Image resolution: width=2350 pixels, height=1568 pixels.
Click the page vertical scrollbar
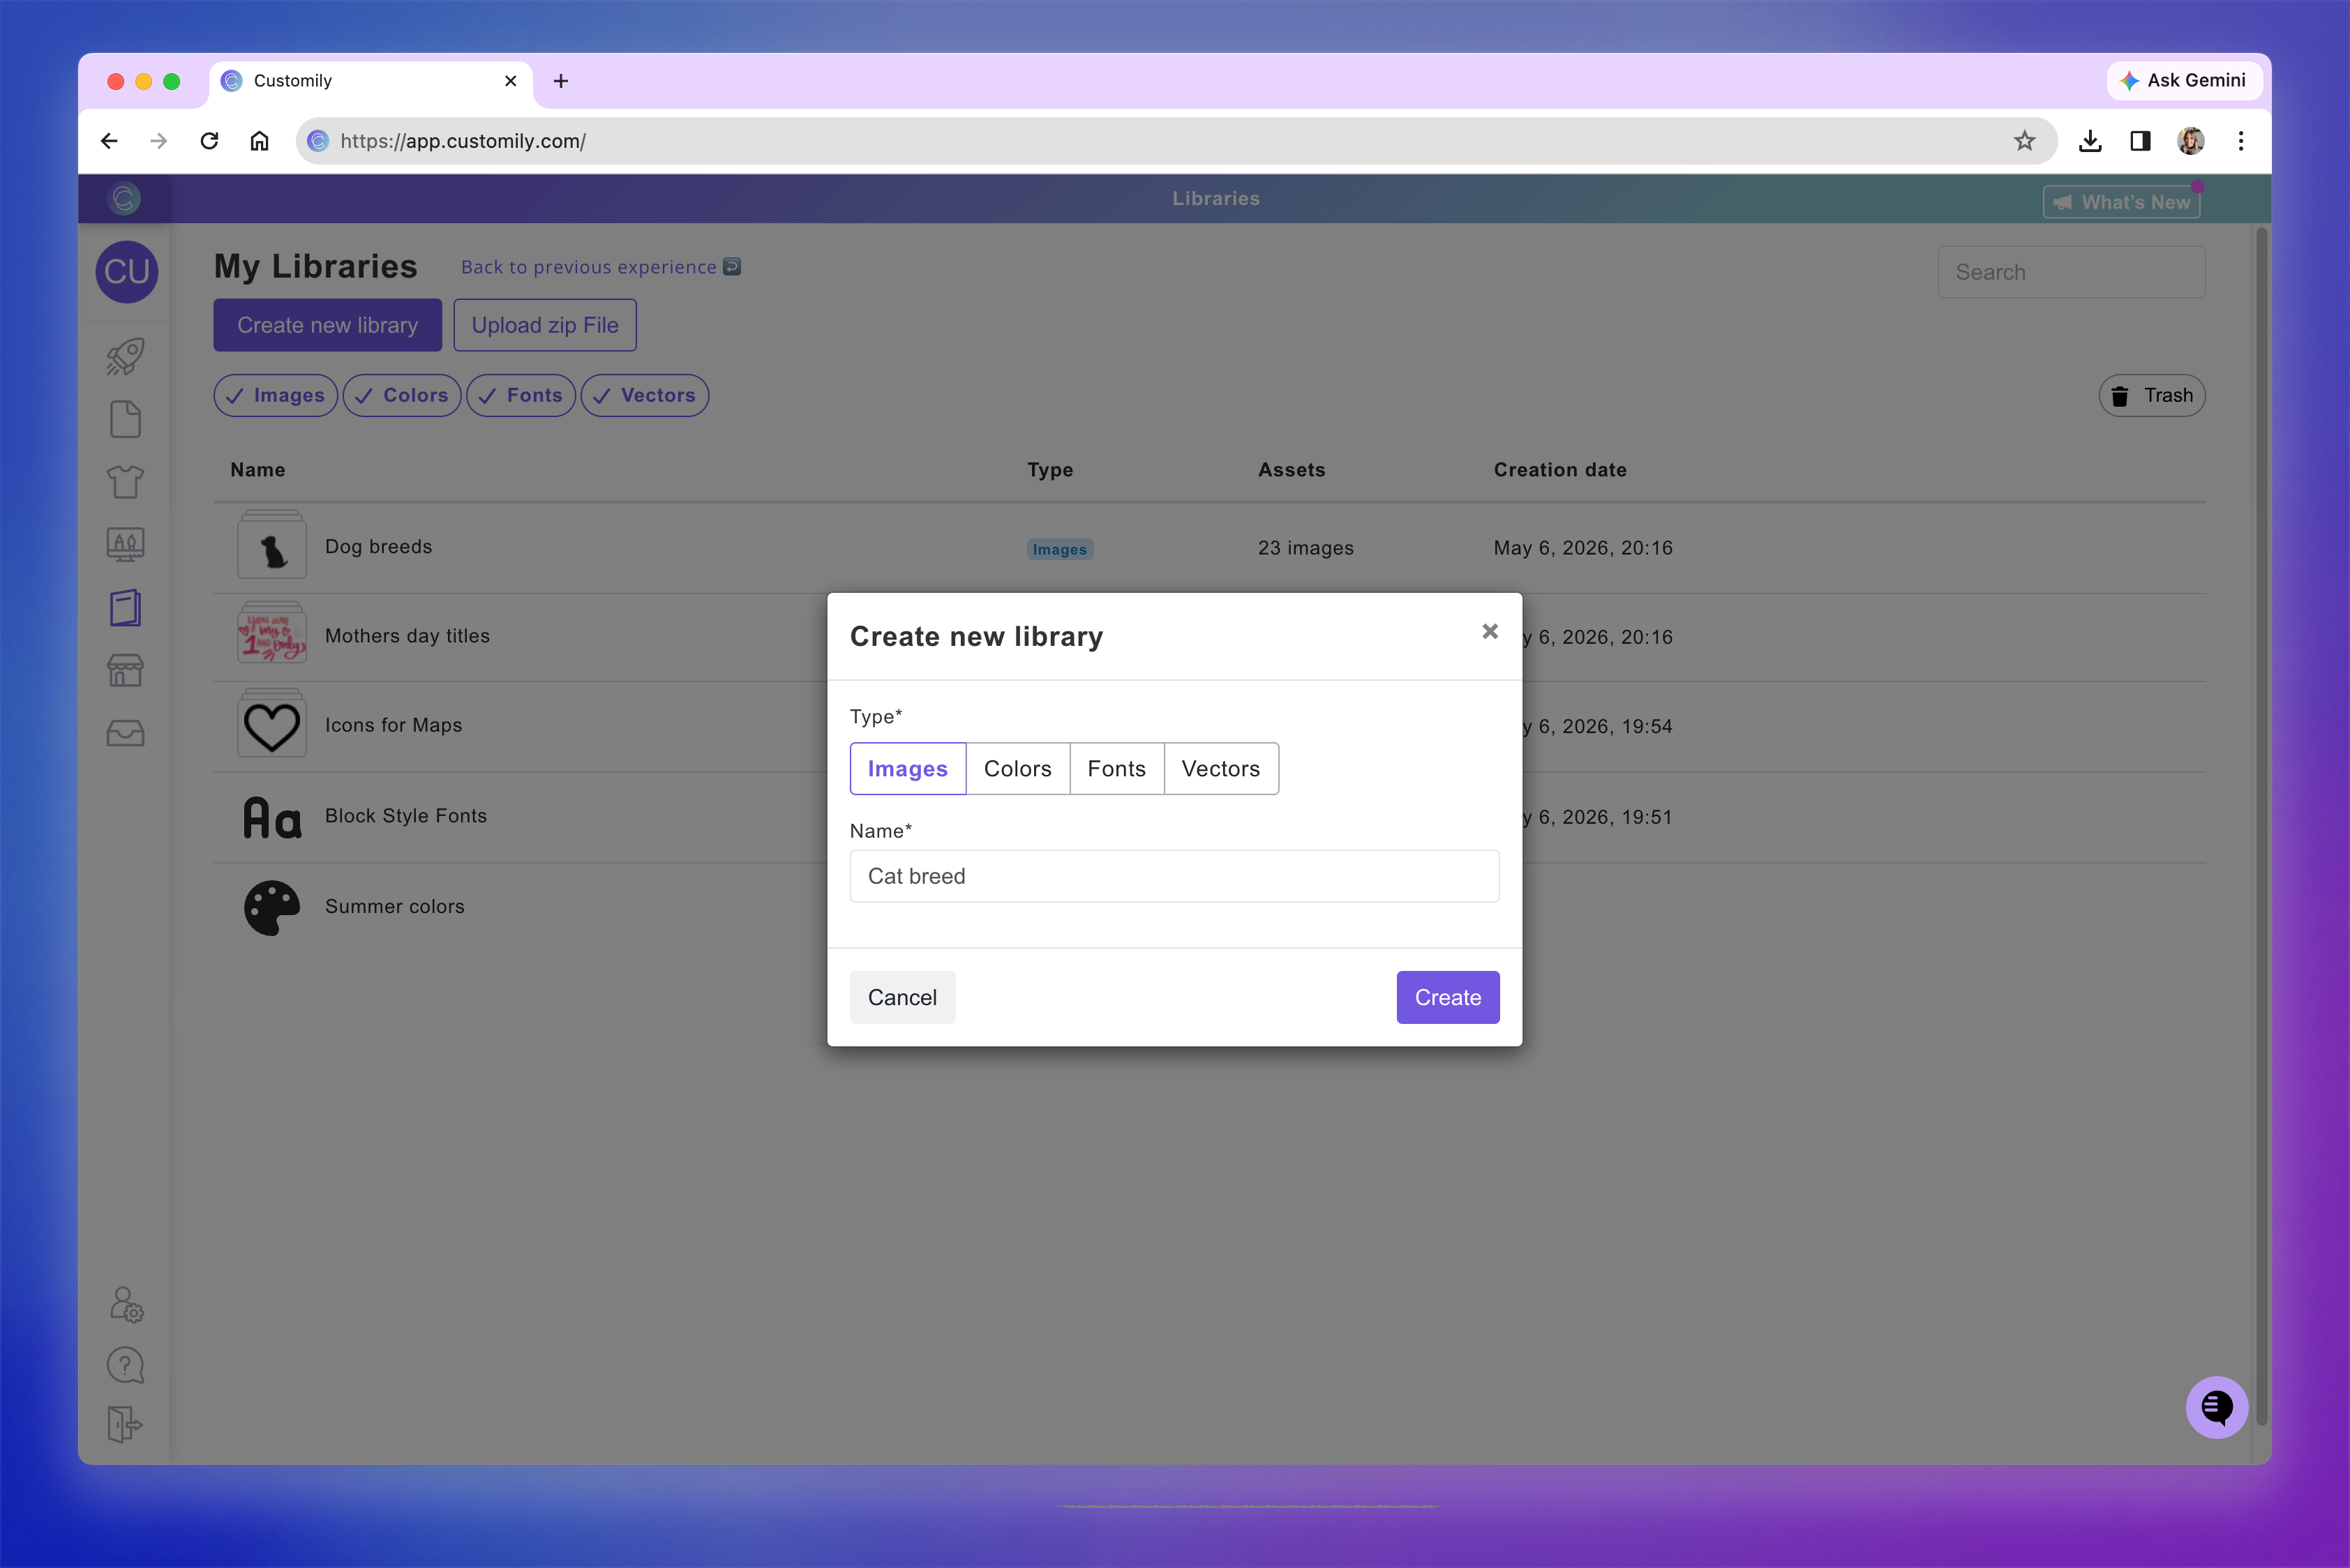tap(2261, 827)
